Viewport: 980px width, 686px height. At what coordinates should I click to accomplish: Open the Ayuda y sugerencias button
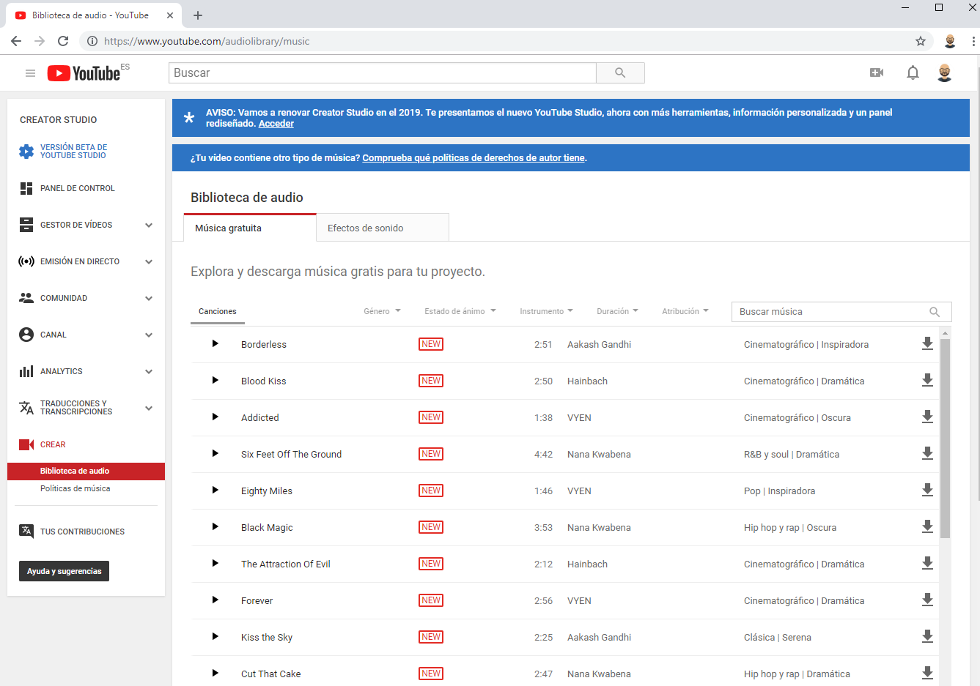pyautogui.click(x=64, y=571)
